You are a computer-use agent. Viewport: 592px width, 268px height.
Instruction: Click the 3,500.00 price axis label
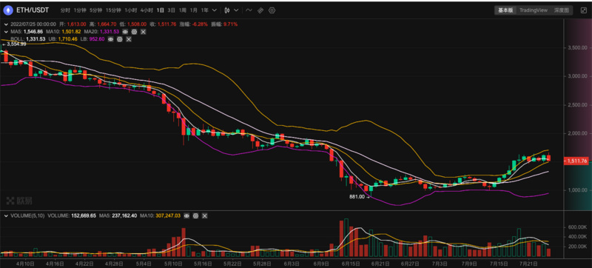tap(577, 48)
